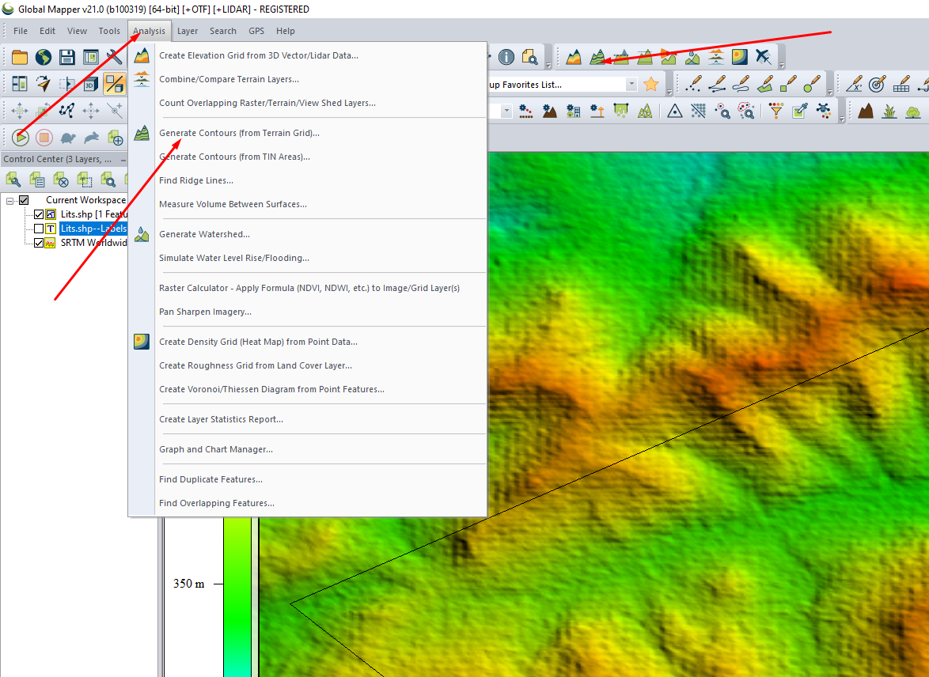Select the create point digitizer tool

coord(693,84)
